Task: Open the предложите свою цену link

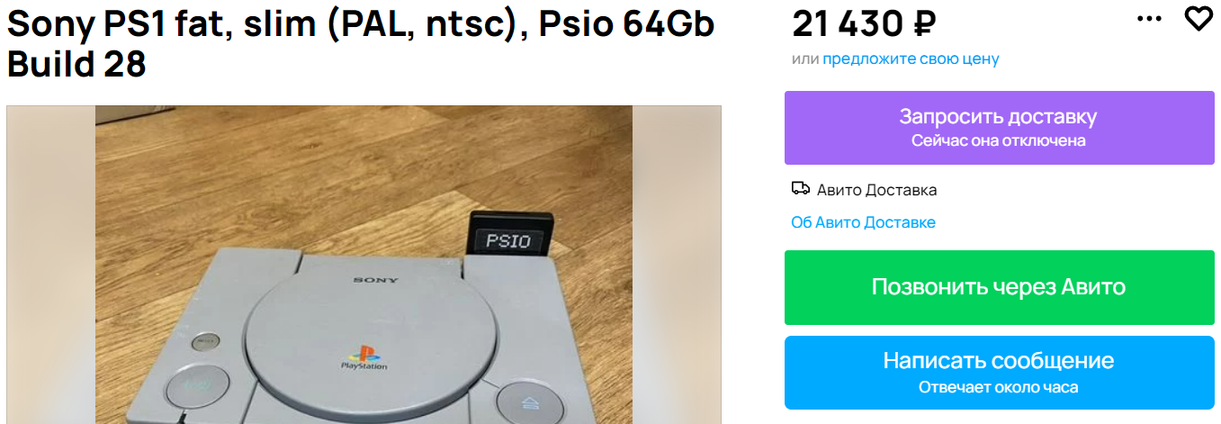Action: (x=911, y=59)
